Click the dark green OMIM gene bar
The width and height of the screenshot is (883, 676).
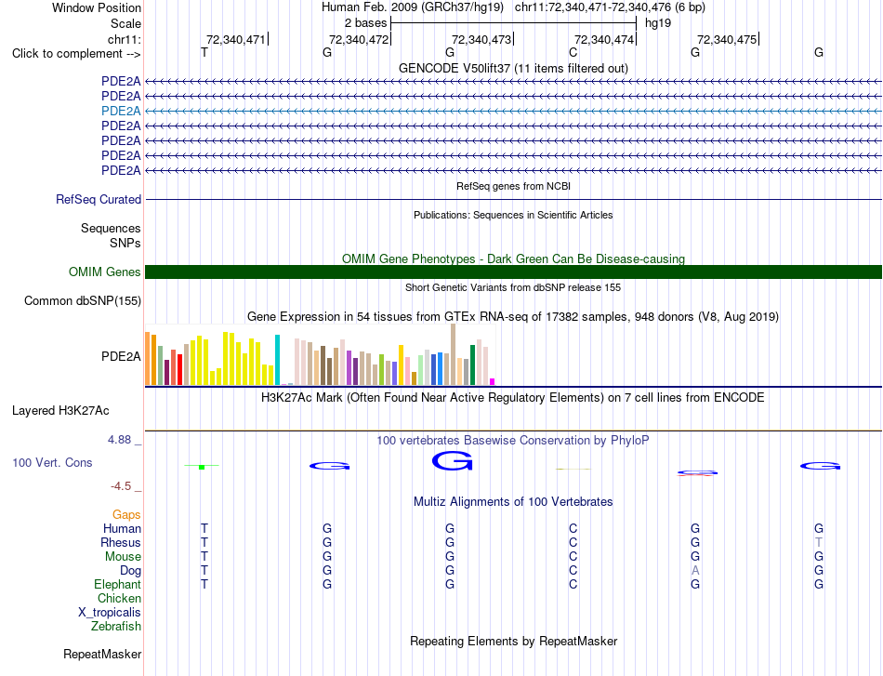513,272
